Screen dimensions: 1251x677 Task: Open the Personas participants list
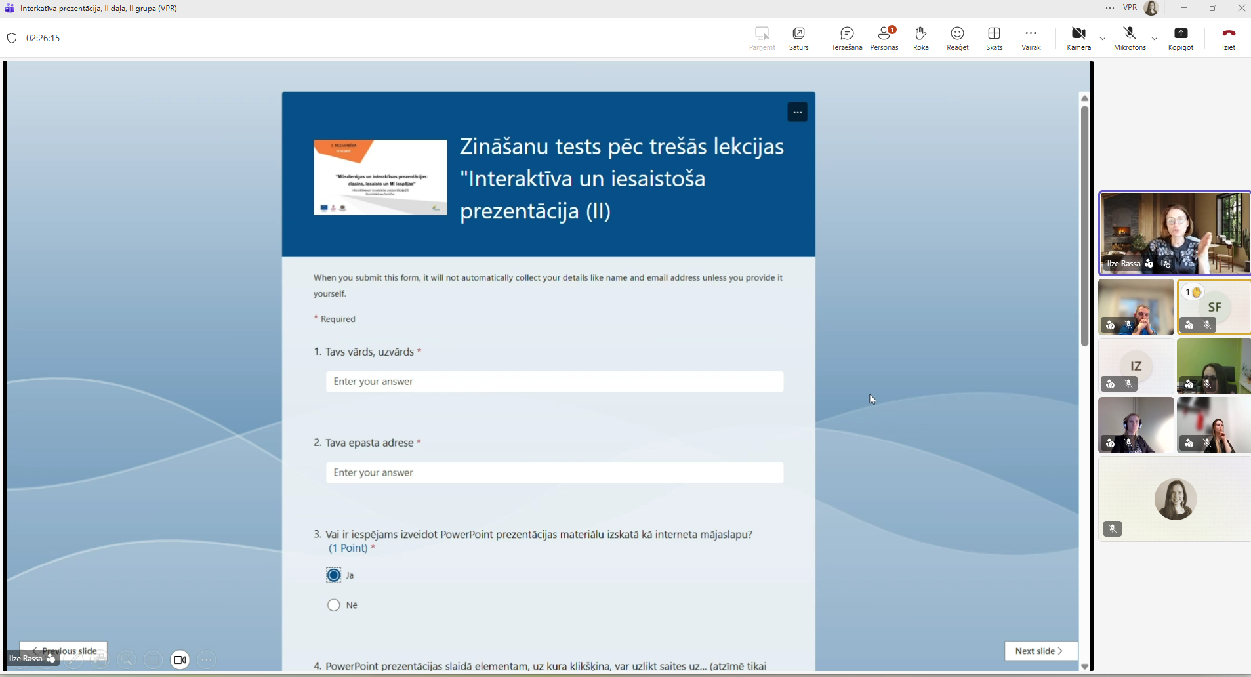pyautogui.click(x=884, y=38)
